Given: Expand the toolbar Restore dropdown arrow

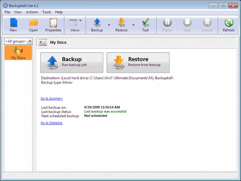Looking at the screenshot, I should pos(133,25).
